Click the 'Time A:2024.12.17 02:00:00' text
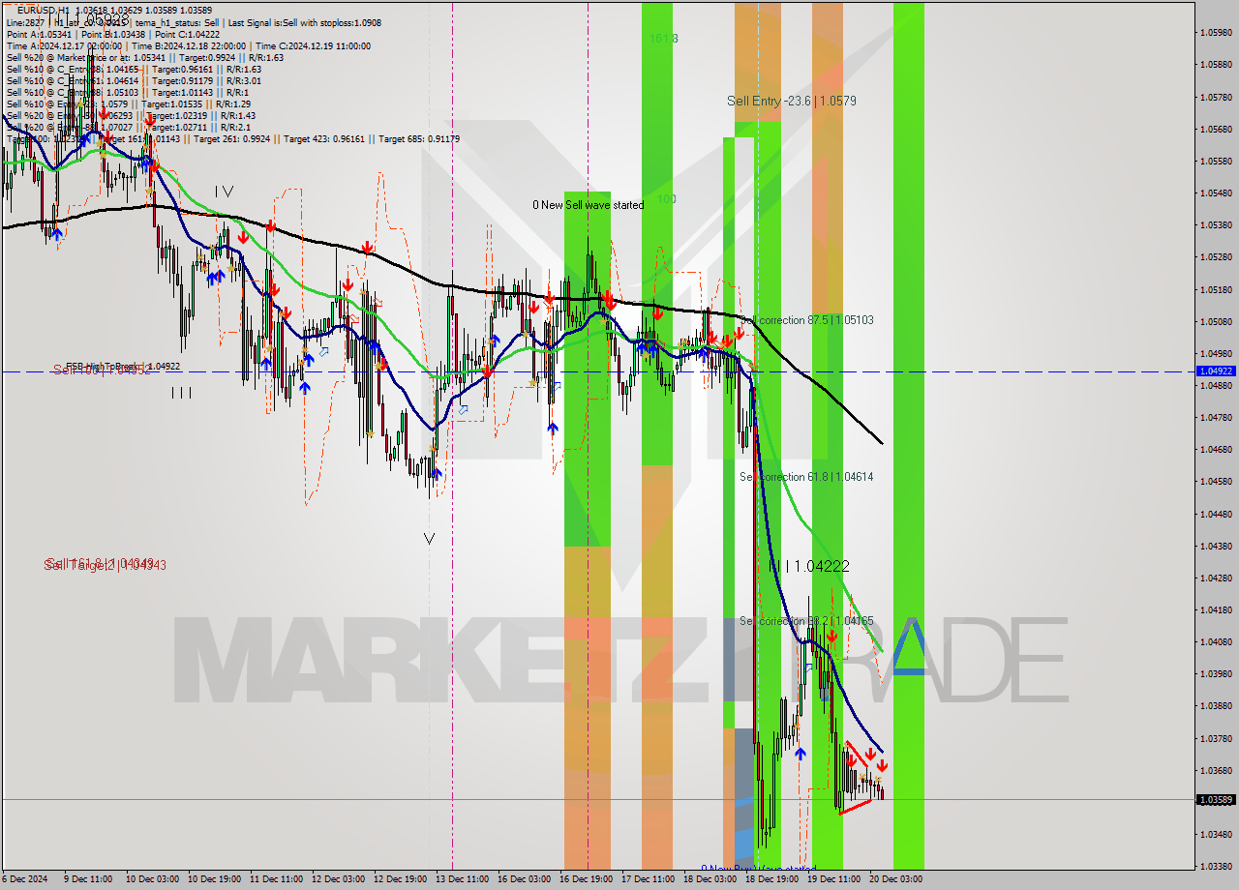1239x890 pixels. point(64,45)
